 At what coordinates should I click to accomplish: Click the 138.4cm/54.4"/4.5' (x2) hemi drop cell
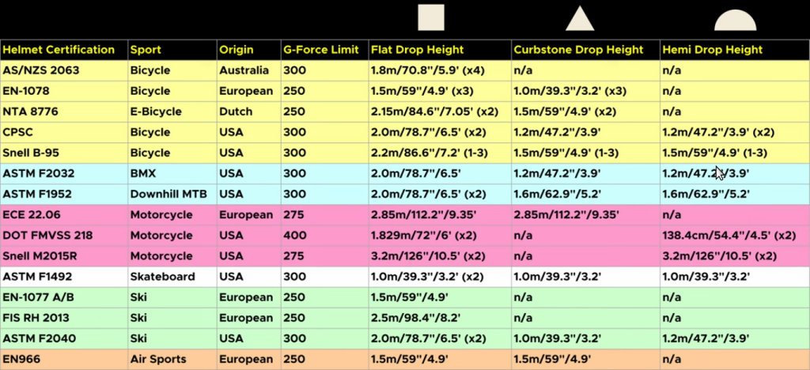(x=735, y=236)
